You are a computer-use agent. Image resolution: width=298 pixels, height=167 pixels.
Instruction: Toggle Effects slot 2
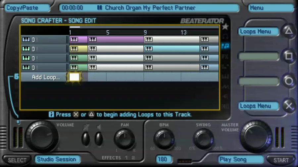tap(133, 157)
